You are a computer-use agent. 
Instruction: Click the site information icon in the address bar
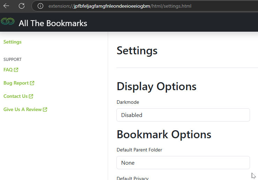tap(40, 6)
